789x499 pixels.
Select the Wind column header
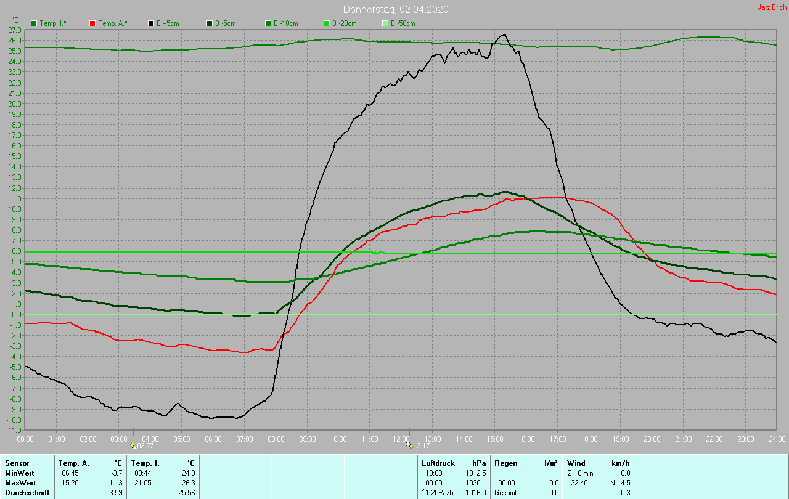[576, 463]
